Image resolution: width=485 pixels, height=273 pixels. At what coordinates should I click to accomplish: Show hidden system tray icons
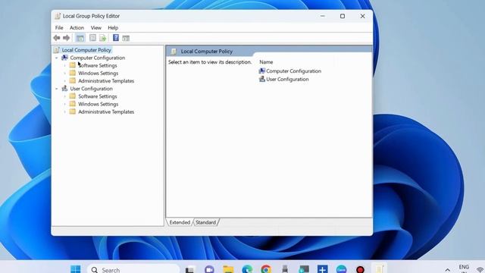tap(448, 270)
